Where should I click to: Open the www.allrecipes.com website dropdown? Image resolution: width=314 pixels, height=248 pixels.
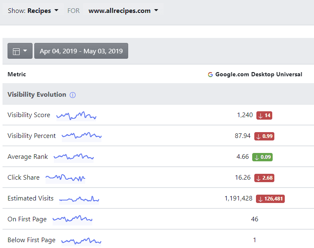pos(123,10)
